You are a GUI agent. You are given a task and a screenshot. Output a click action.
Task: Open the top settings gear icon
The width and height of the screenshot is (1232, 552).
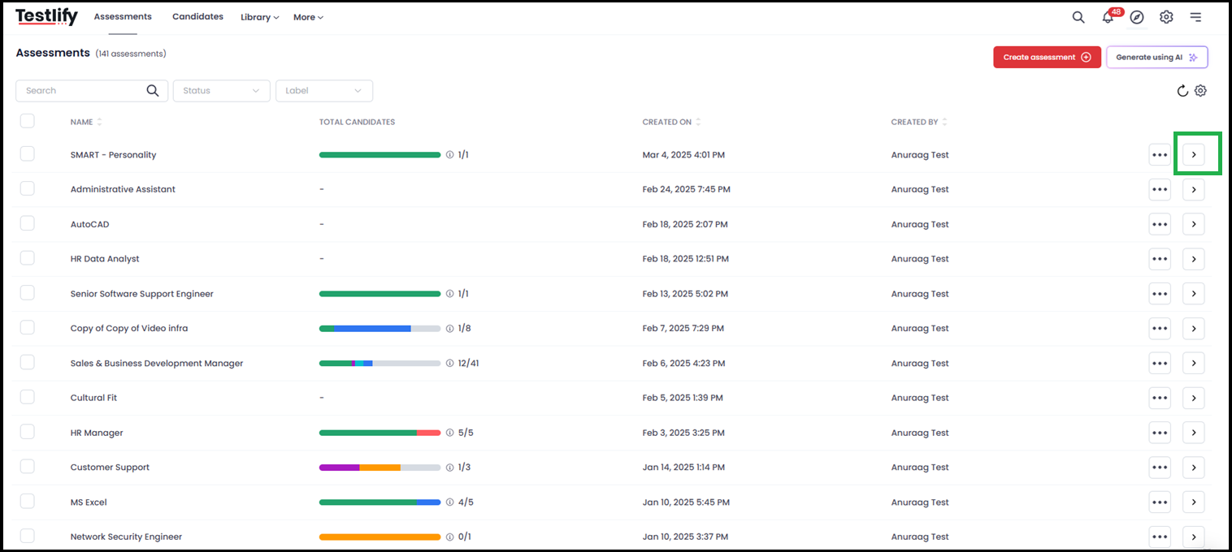1166,17
